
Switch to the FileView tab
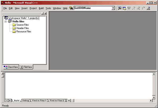(26, 67)
